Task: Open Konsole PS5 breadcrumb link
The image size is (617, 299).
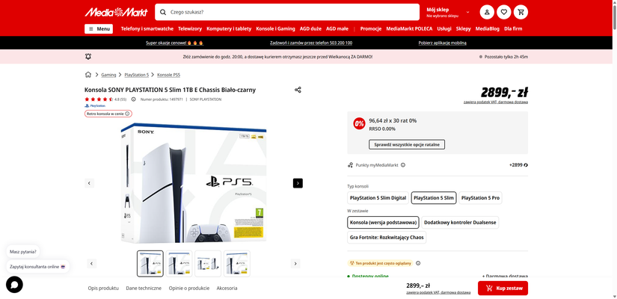Action: coord(168,75)
